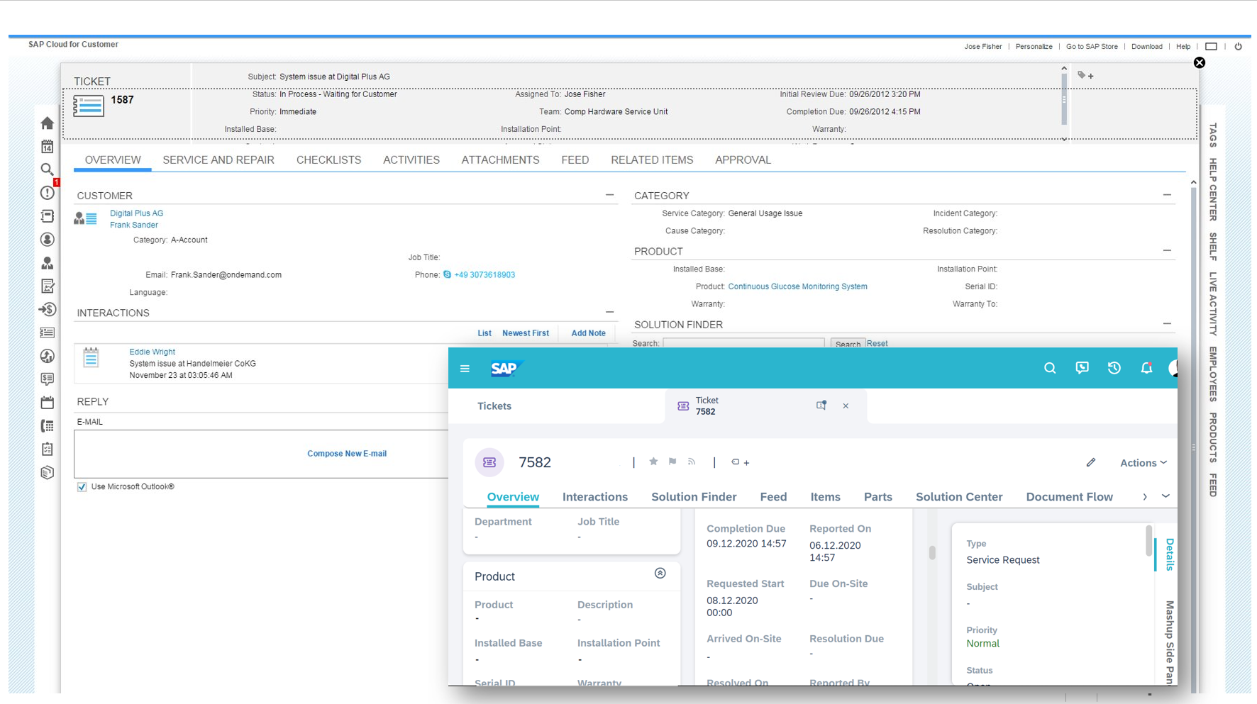The height and width of the screenshot is (704, 1257).
Task: Click the power icon in top bar
Action: pyautogui.click(x=1239, y=47)
